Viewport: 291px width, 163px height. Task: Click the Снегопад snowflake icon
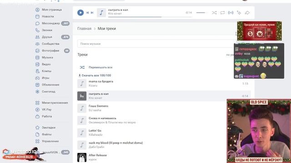click(x=37, y=91)
